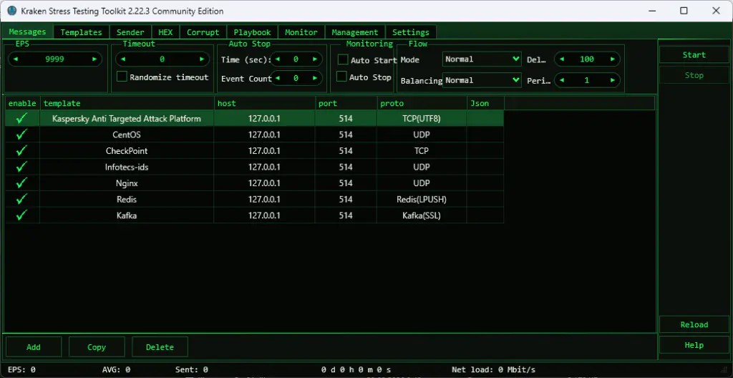
Task: Select the CentOS template cell
Action: point(127,135)
